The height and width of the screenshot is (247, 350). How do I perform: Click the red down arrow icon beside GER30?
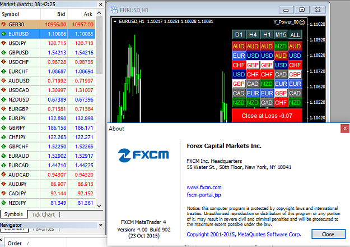click(x=3, y=24)
